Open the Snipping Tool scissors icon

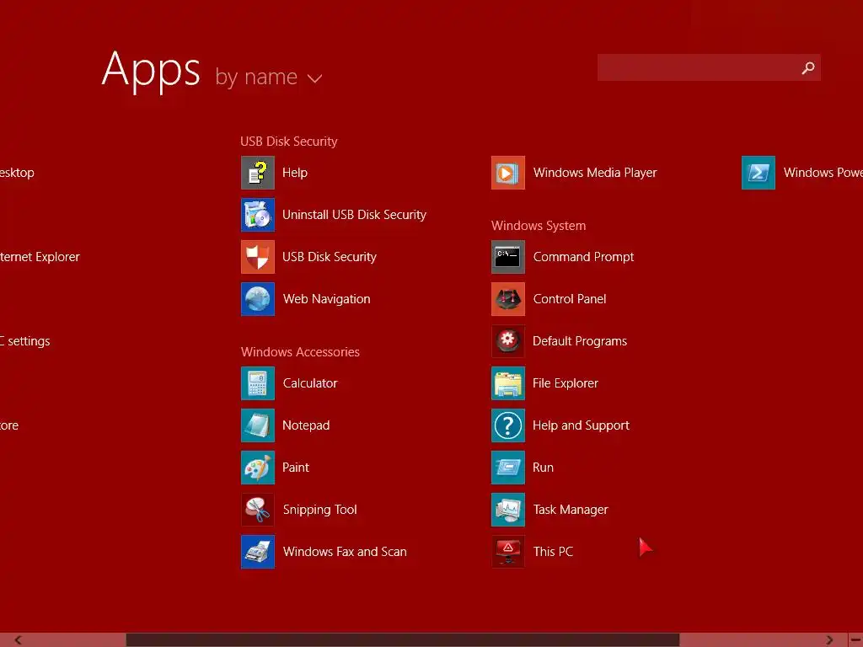(x=258, y=510)
